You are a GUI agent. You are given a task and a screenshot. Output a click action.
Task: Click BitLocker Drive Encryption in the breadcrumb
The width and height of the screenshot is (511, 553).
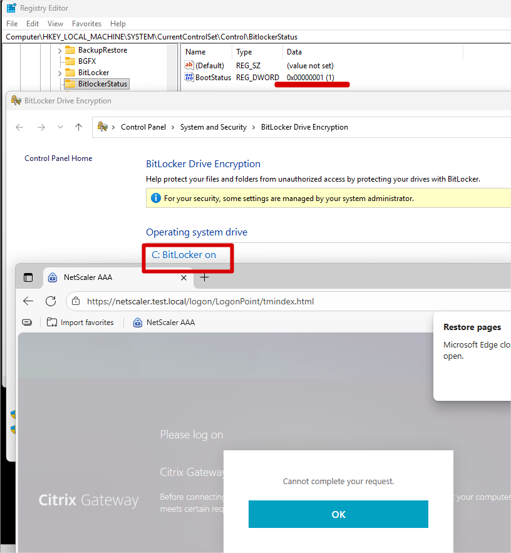click(304, 127)
